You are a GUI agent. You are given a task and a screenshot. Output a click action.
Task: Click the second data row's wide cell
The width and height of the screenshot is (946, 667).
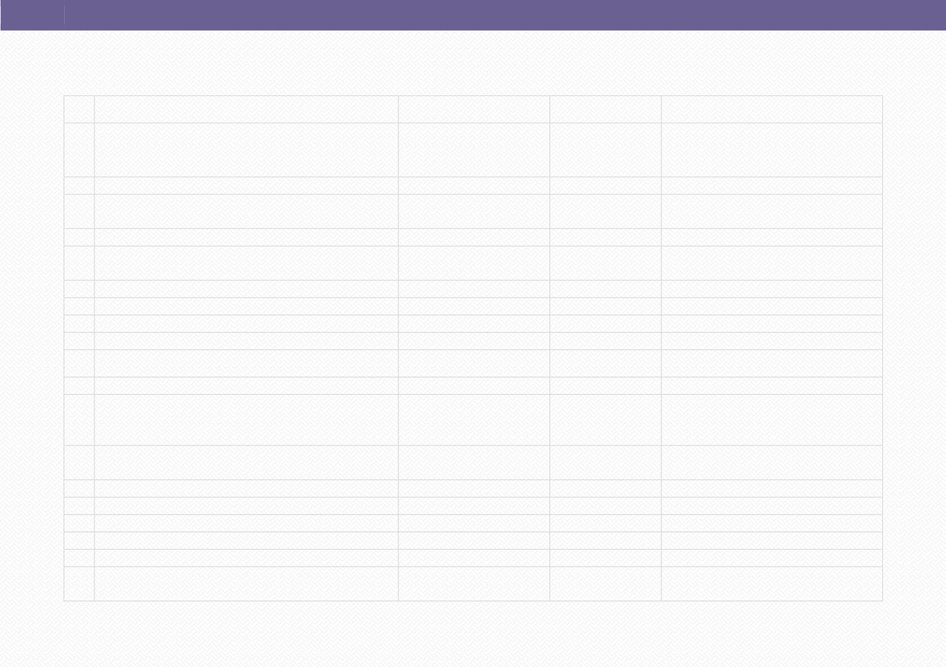coord(246,185)
